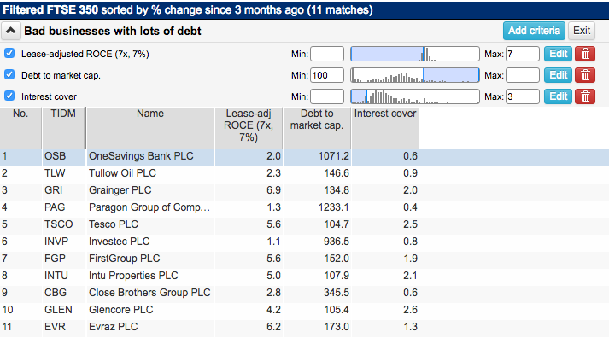609x338 pixels.
Task: Click the Interest cover histogram slider
Action: click(x=415, y=96)
